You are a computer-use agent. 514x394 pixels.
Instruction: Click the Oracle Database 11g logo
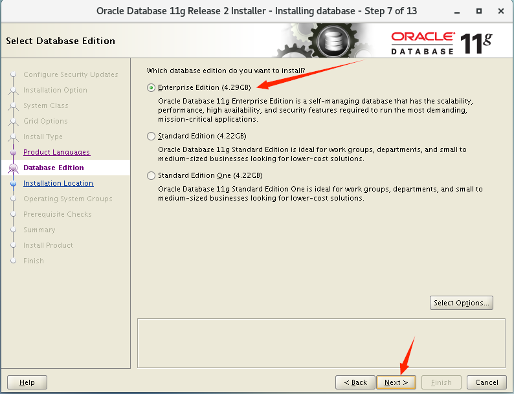(441, 43)
